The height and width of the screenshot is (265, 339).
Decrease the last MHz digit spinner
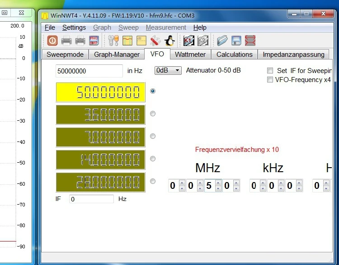(x=236, y=188)
